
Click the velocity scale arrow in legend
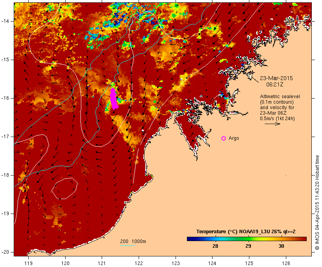272,124
